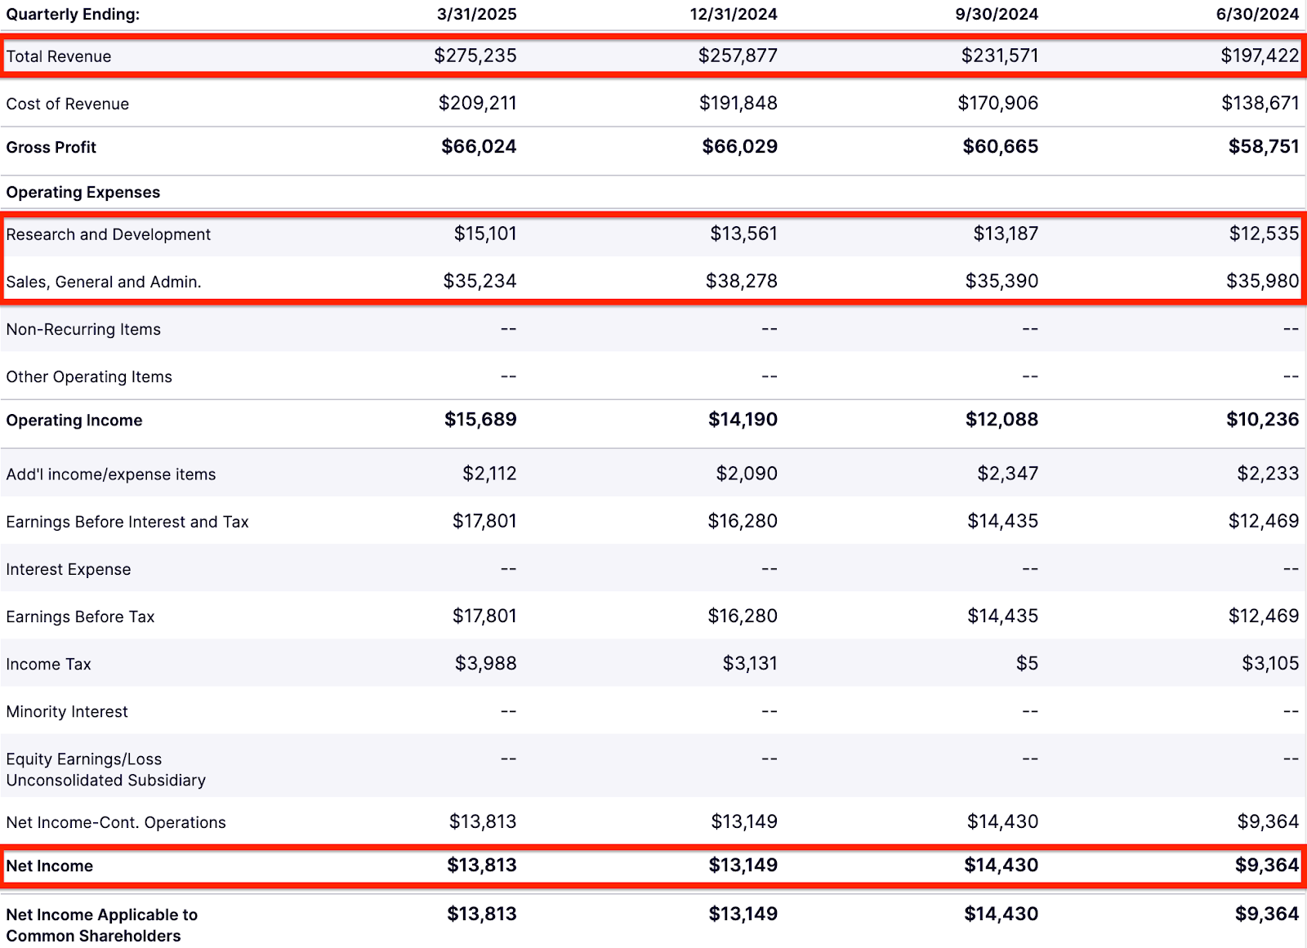Click the Operating Expenses section heading
The height and width of the screenshot is (948, 1307).
83,192
